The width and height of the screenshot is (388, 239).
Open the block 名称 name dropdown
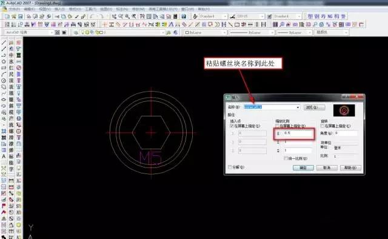pyautogui.click(x=298, y=107)
